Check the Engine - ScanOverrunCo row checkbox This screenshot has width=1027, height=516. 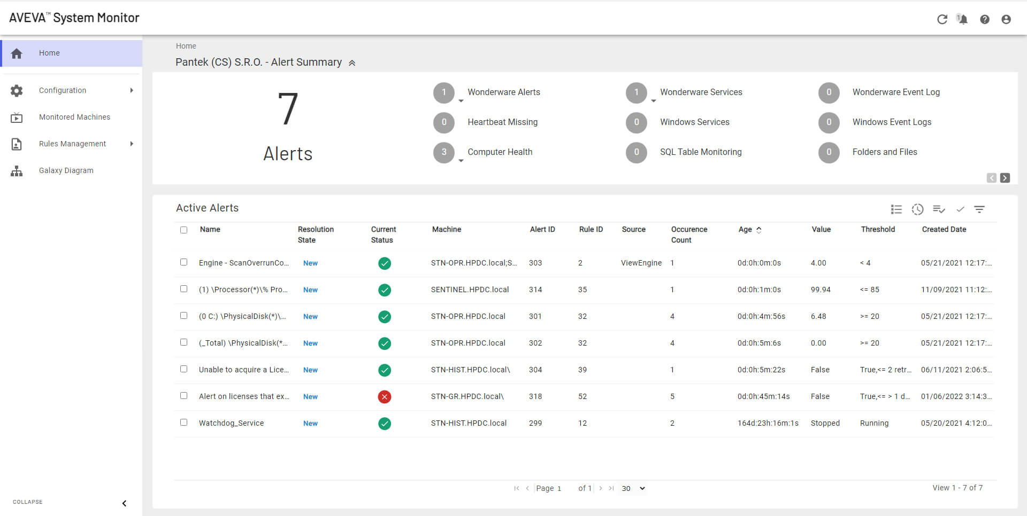pos(183,262)
